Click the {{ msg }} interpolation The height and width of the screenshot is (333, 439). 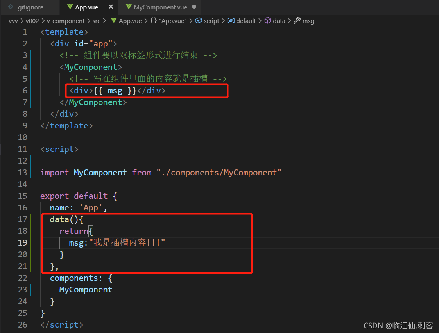click(x=115, y=91)
